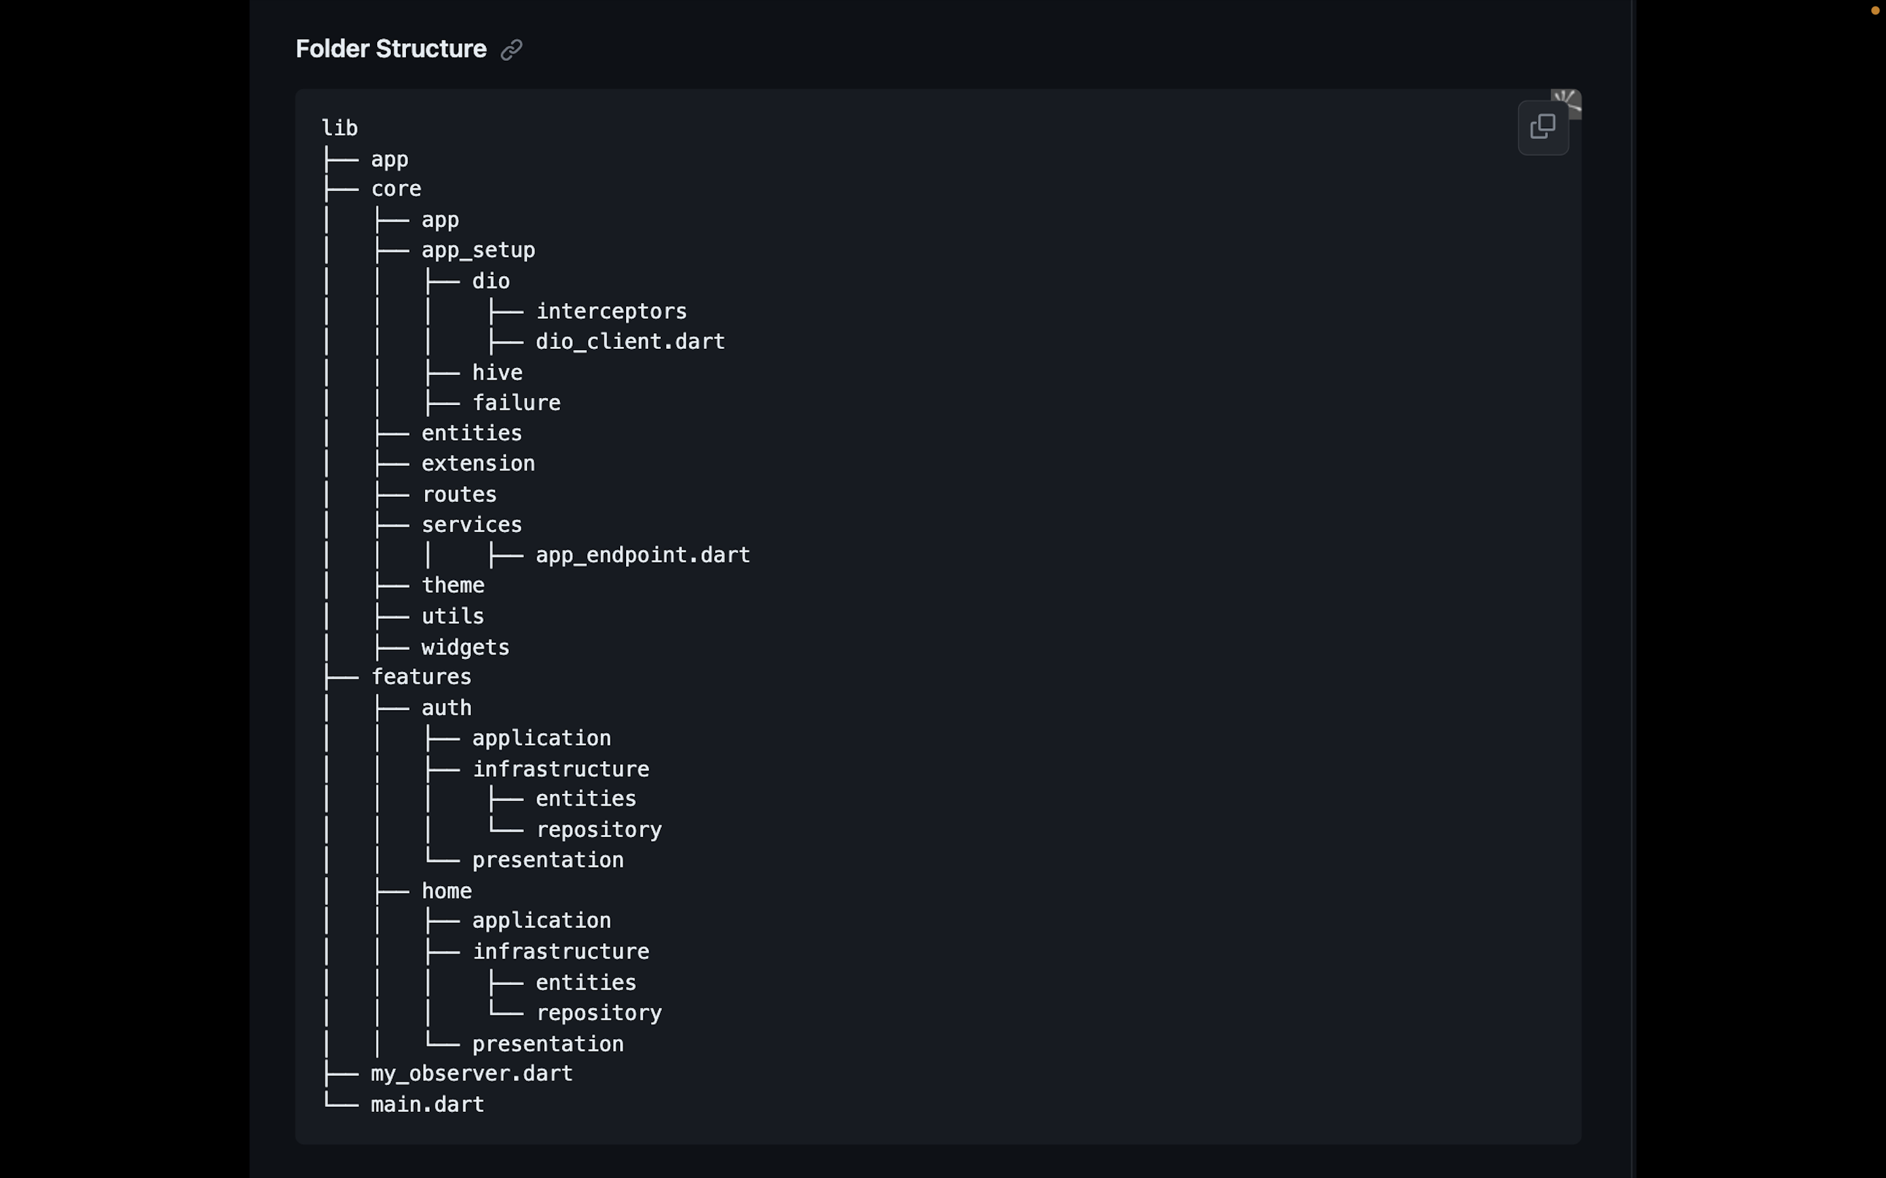
Task: Click the app_endpoint.dart file under services
Action: [642, 555]
